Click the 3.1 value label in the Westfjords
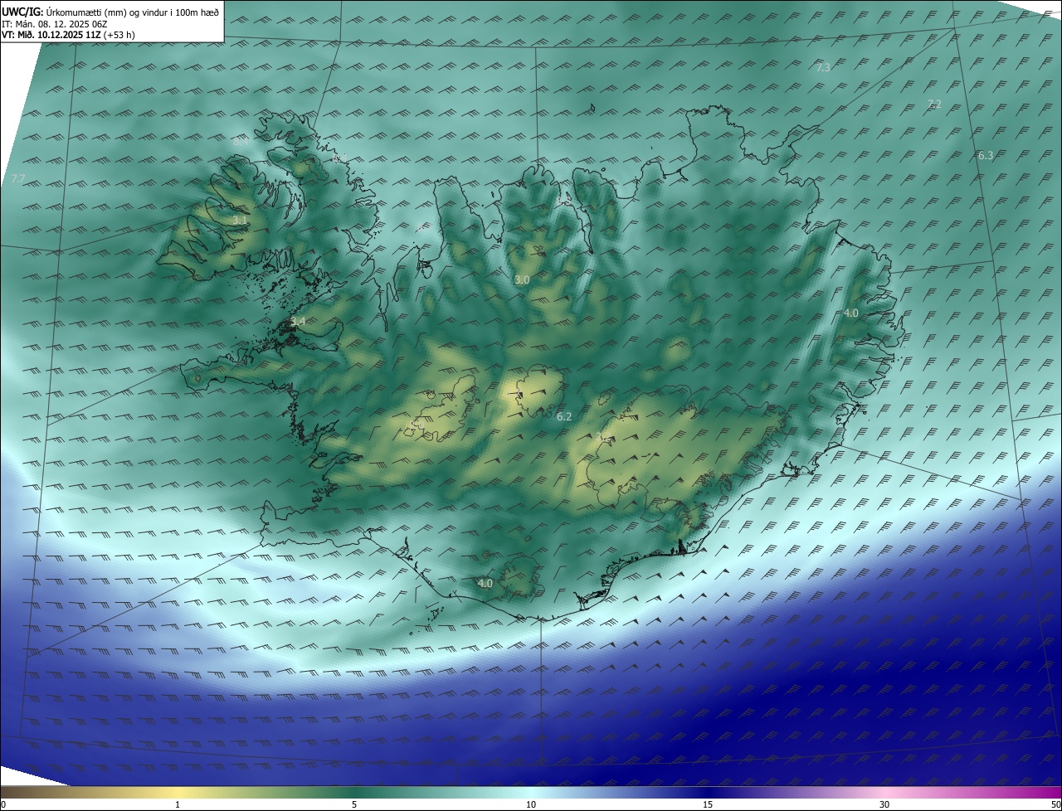 (239, 220)
